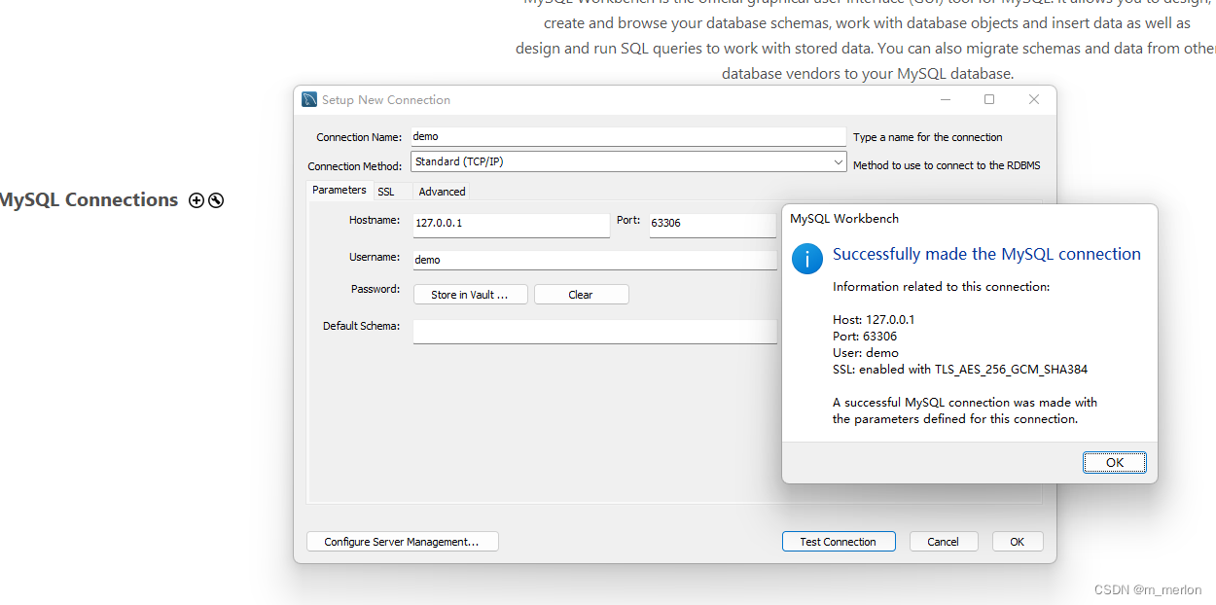This screenshot has width=1216, height=605.
Task: Cancel the new connection setup
Action: coord(943,542)
